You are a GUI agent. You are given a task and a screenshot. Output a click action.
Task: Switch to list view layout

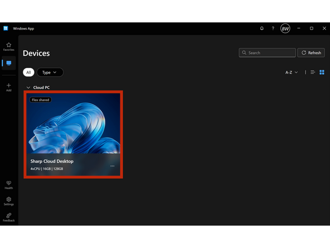(313, 73)
